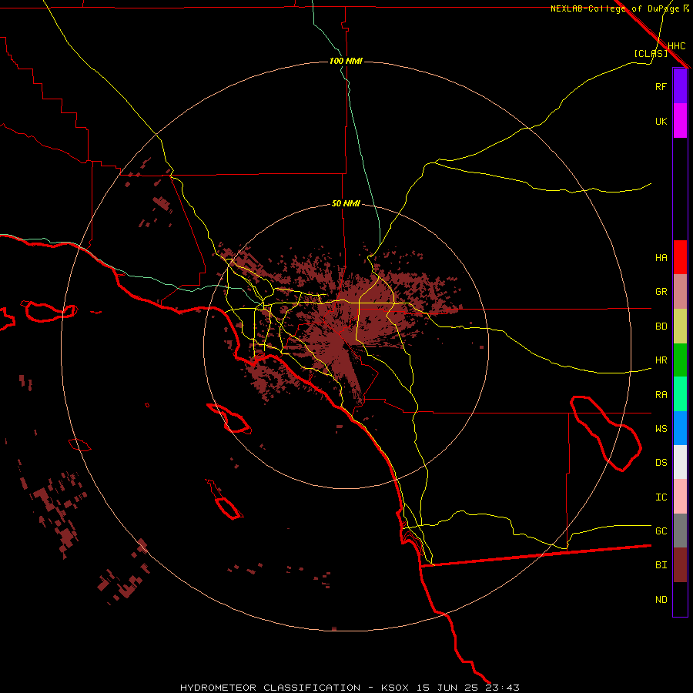Image resolution: width=693 pixels, height=693 pixels.
Task: Click the ND black legend swatch
Action: 680,599
